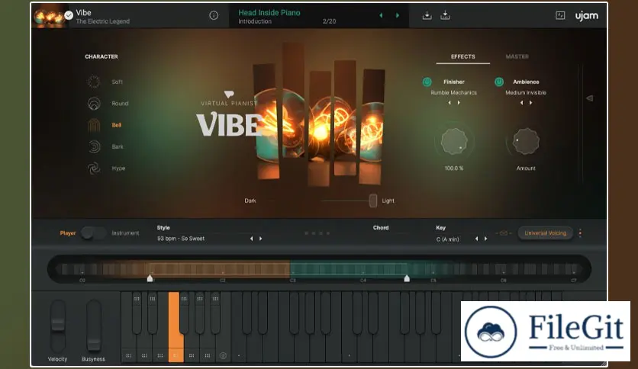Select next Ambience mode arrow
This screenshot has height=369, width=638.
[x=531, y=103]
